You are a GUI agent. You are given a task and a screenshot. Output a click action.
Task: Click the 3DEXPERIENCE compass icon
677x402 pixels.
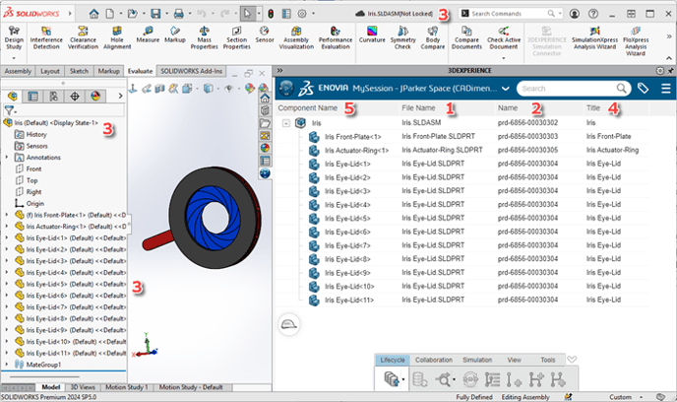coord(286,88)
